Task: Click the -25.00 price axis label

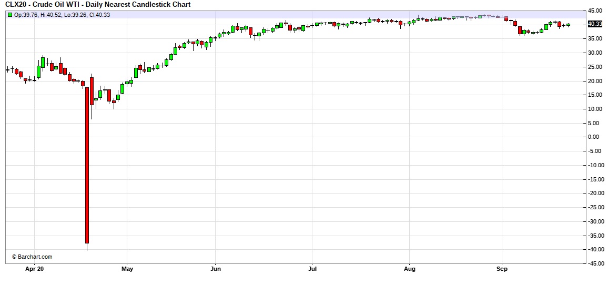Action: coord(597,208)
